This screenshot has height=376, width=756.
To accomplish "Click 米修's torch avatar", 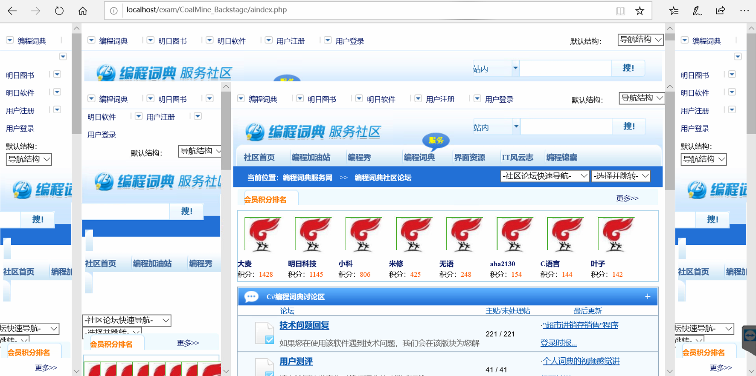I will click(x=414, y=234).
